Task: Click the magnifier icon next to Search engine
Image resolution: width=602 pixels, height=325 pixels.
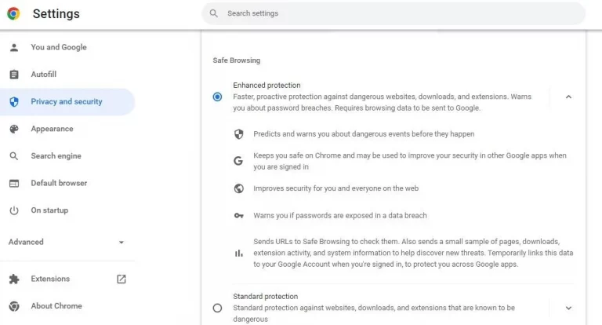Action: click(x=14, y=155)
